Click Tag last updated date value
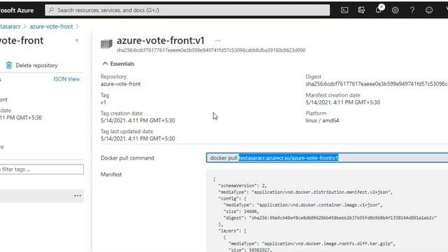Viewport: 448px width, 252px height. pos(138,139)
